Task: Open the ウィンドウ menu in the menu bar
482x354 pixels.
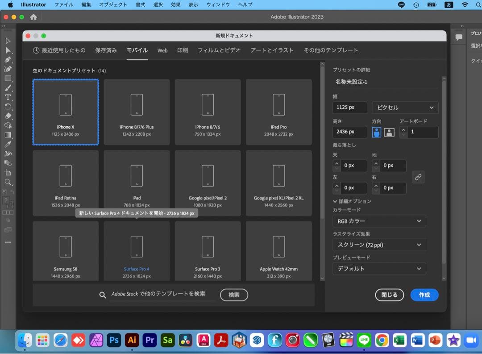Action: pos(217,4)
